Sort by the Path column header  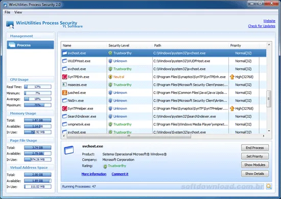[x=191, y=45]
